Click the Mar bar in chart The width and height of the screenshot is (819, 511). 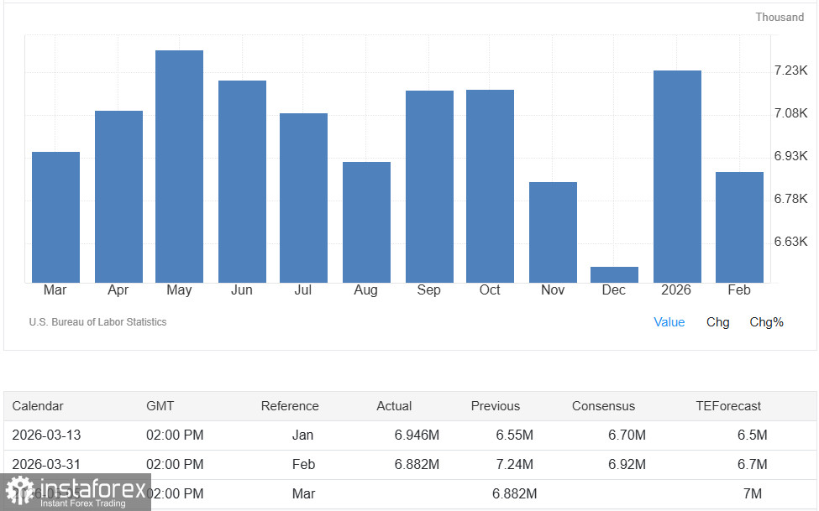pos(56,217)
